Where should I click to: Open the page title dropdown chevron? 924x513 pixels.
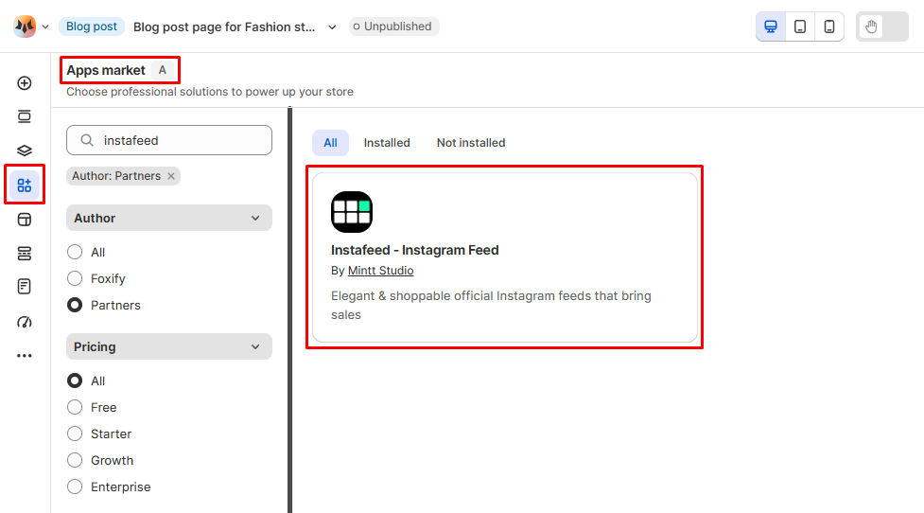(x=332, y=27)
